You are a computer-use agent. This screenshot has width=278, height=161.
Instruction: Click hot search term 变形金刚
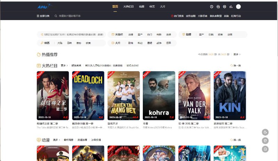coord(190,16)
